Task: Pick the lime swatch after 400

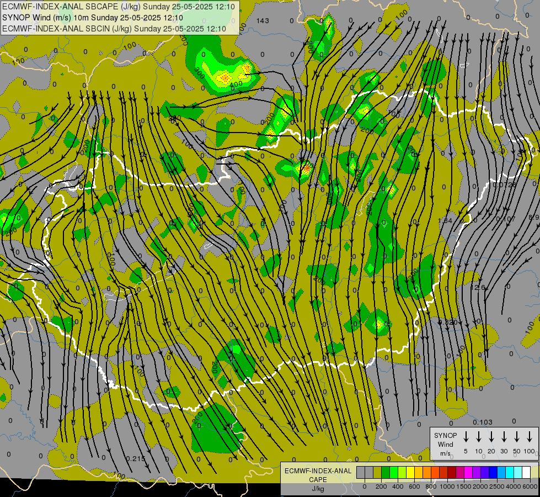Action: tap(402, 472)
